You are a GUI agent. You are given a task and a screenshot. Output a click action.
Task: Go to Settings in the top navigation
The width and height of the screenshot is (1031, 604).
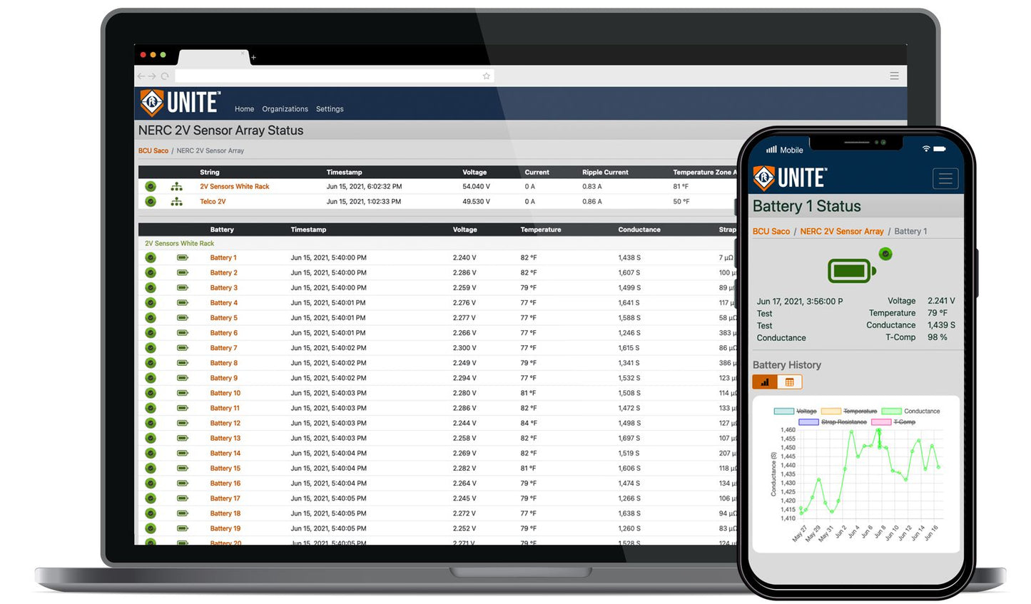pyautogui.click(x=330, y=109)
